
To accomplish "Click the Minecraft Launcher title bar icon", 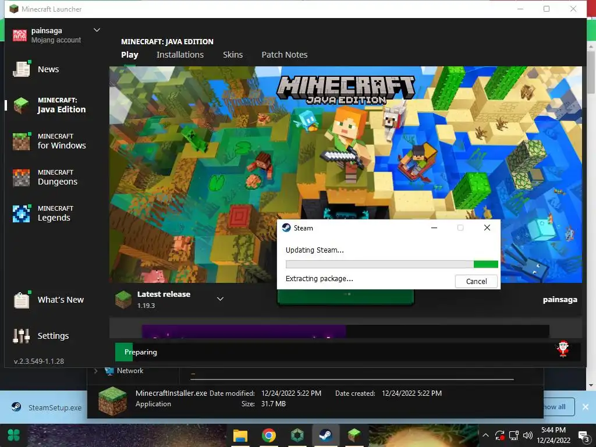I will pos(14,9).
